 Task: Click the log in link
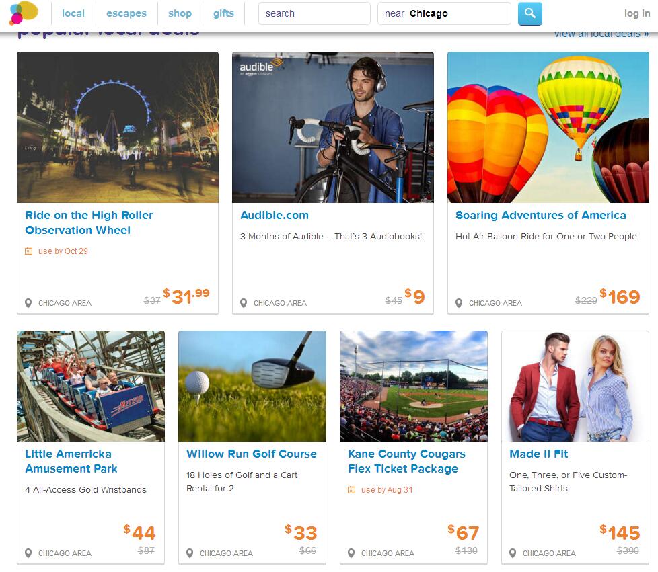637,13
